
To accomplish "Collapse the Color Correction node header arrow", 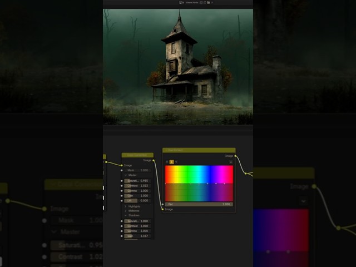I will tap(125, 155).
